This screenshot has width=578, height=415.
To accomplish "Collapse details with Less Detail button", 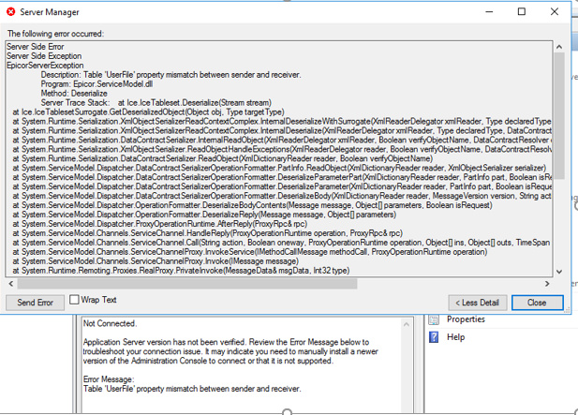I will coord(478,303).
